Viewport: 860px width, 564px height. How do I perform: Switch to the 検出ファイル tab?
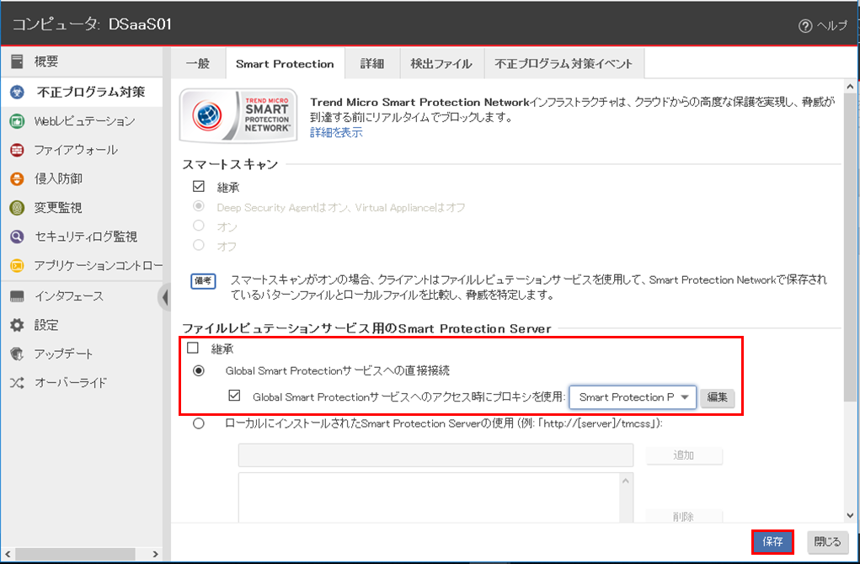(x=441, y=64)
